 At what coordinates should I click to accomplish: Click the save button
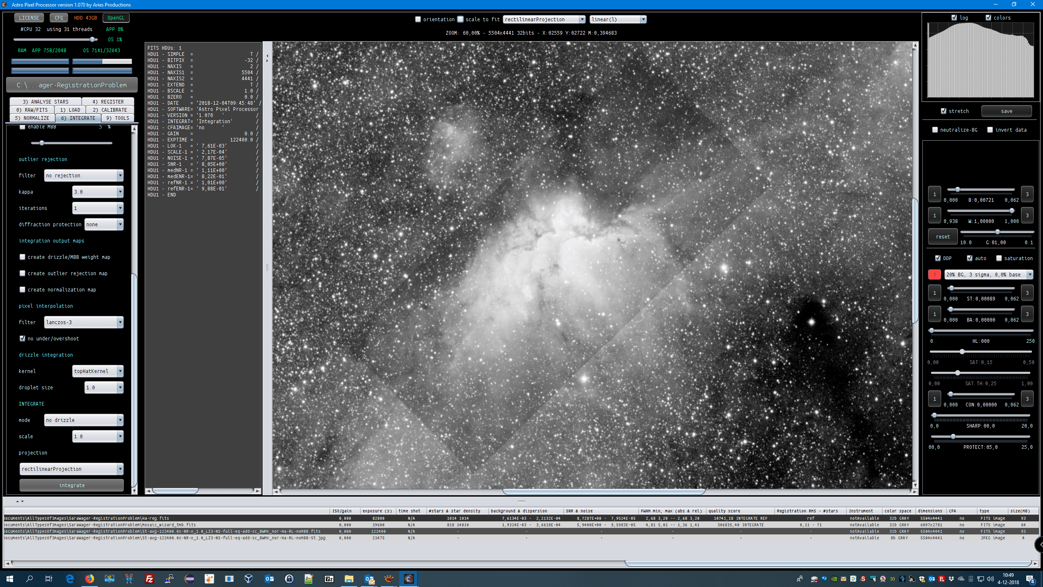point(1006,111)
